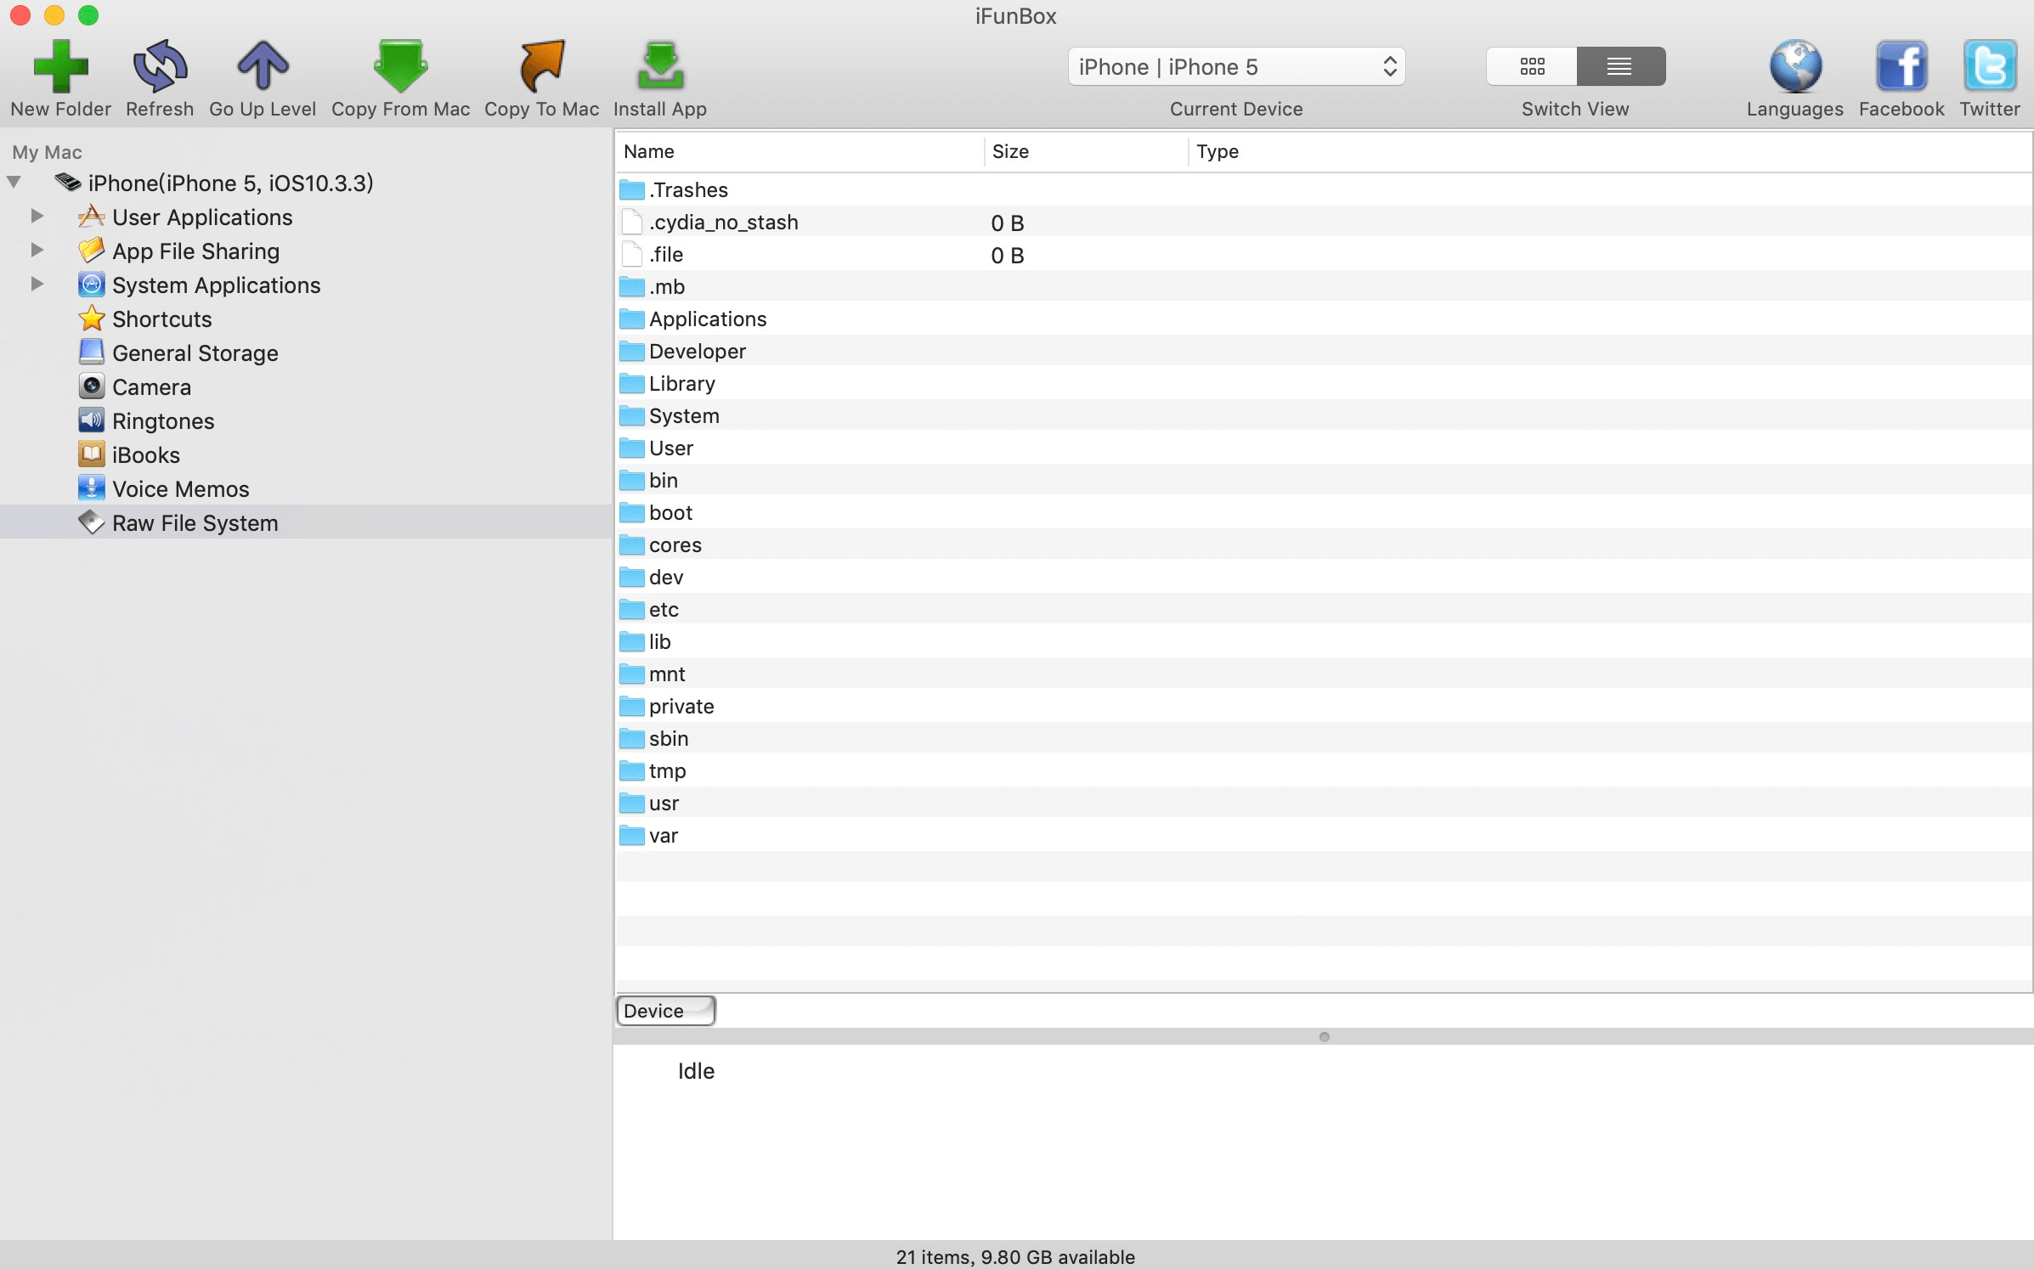Select the .Trashes folder
2034x1269 pixels.
click(x=1324, y=189)
